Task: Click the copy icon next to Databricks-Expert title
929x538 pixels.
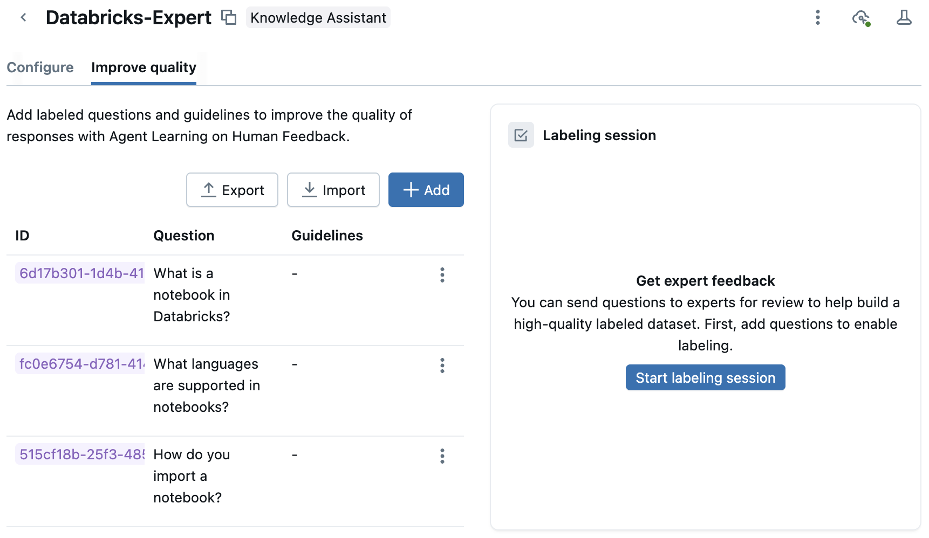Action: click(x=229, y=18)
